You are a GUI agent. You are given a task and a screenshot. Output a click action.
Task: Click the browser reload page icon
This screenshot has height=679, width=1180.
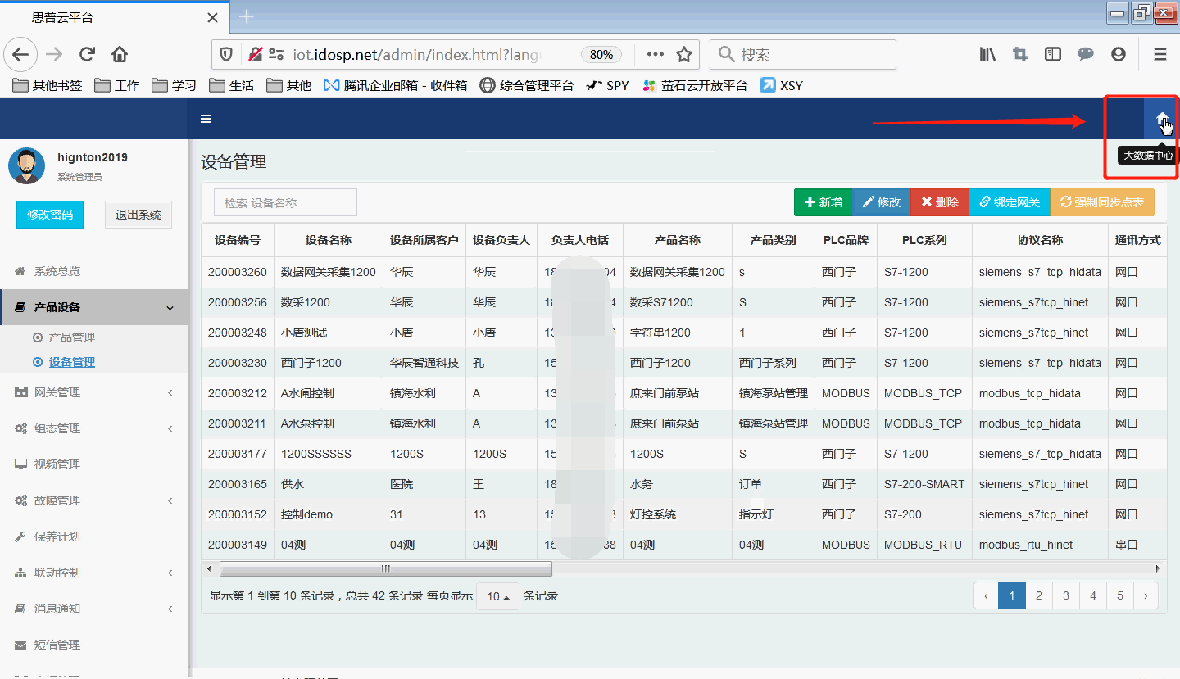click(87, 55)
